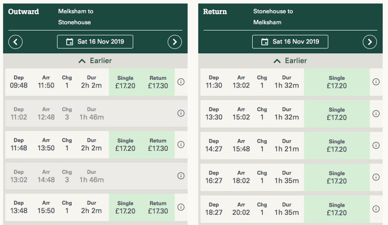Show info for 11:30 return train

pyautogui.click(x=376, y=82)
